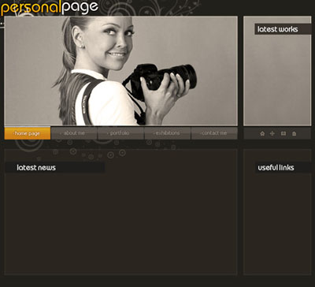Click the useful links heading

click(x=276, y=167)
